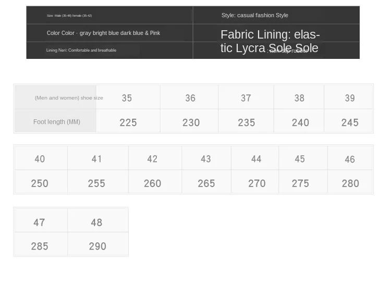Click shoe size 42 cell
Image resolution: width=391 pixels, height=283 pixels.
click(152, 159)
